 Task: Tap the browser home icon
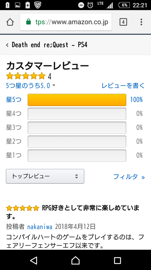(10, 22)
